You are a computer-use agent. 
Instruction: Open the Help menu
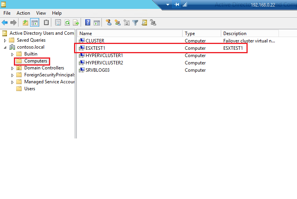pyautogui.click(x=57, y=13)
